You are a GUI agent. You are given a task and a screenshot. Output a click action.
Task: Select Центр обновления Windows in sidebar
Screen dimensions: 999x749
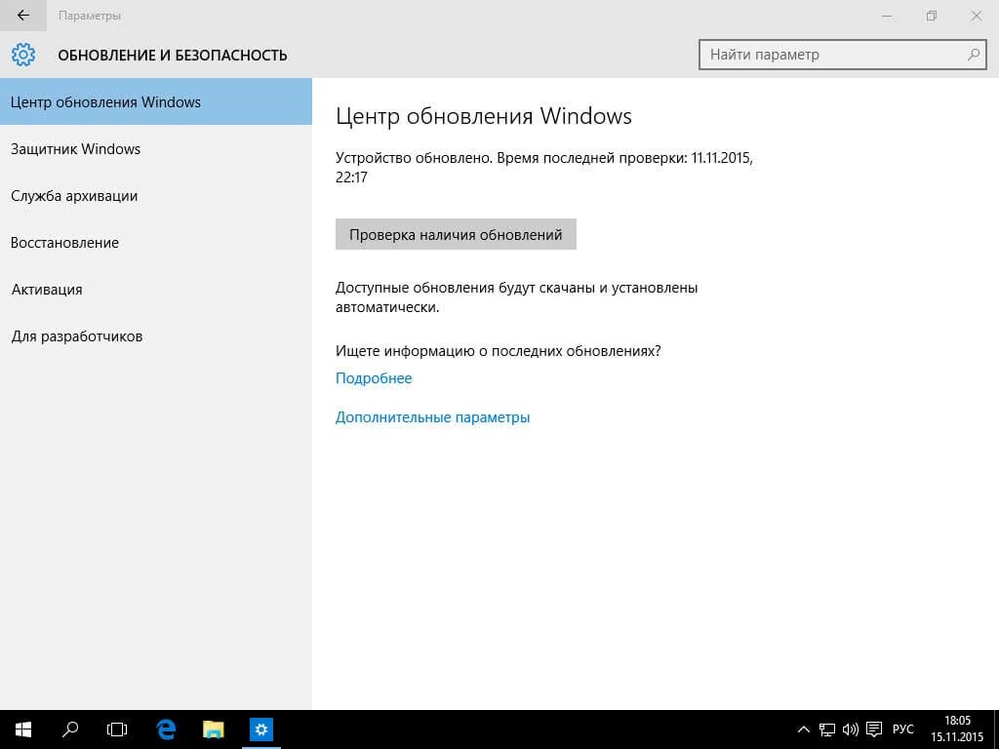[156, 101]
